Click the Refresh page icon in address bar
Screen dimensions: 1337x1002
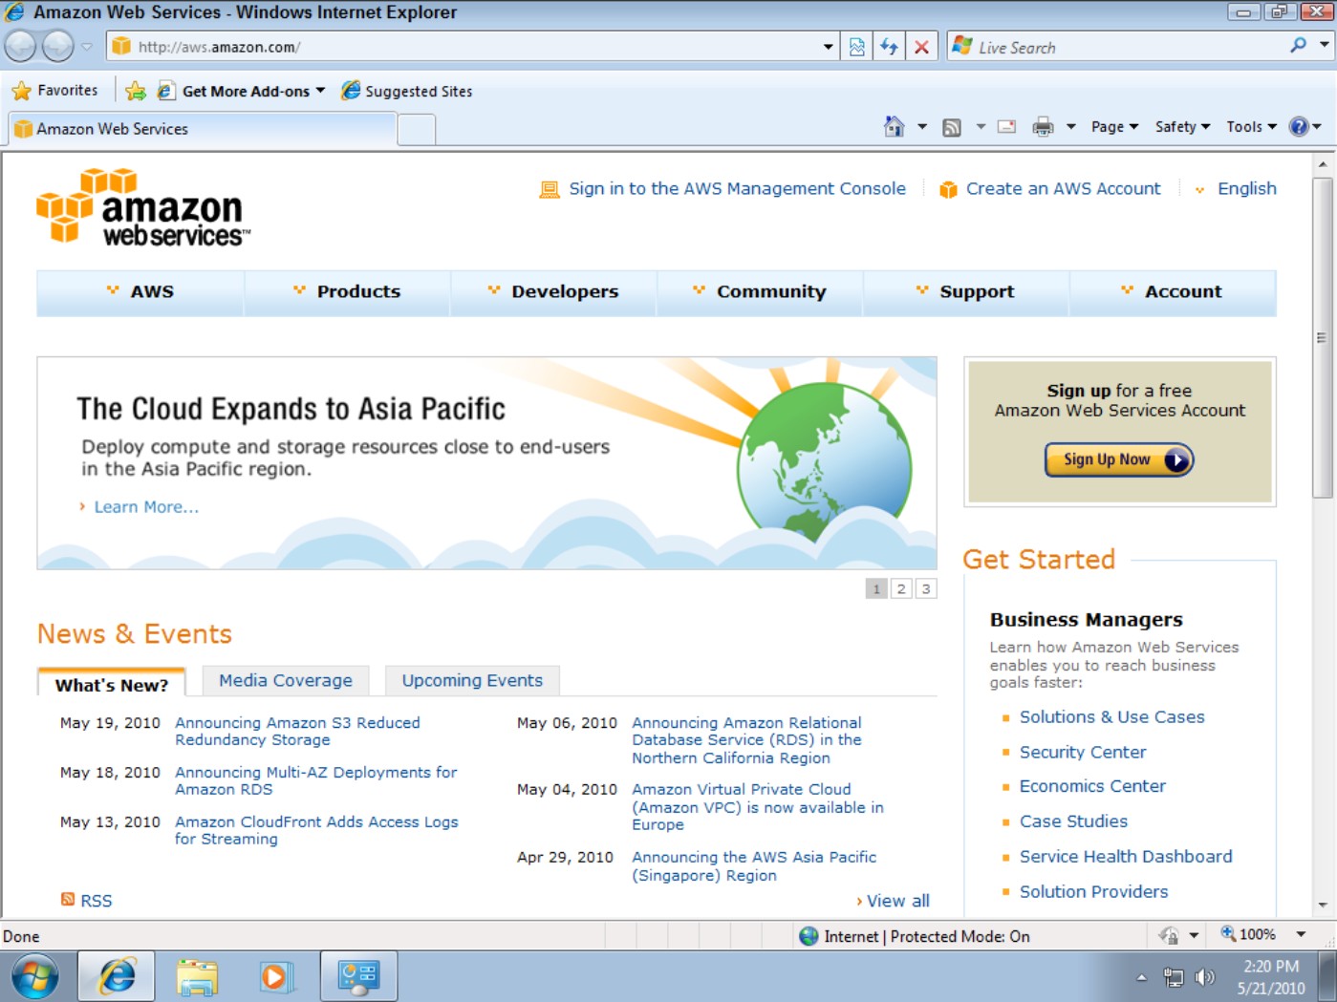(890, 47)
